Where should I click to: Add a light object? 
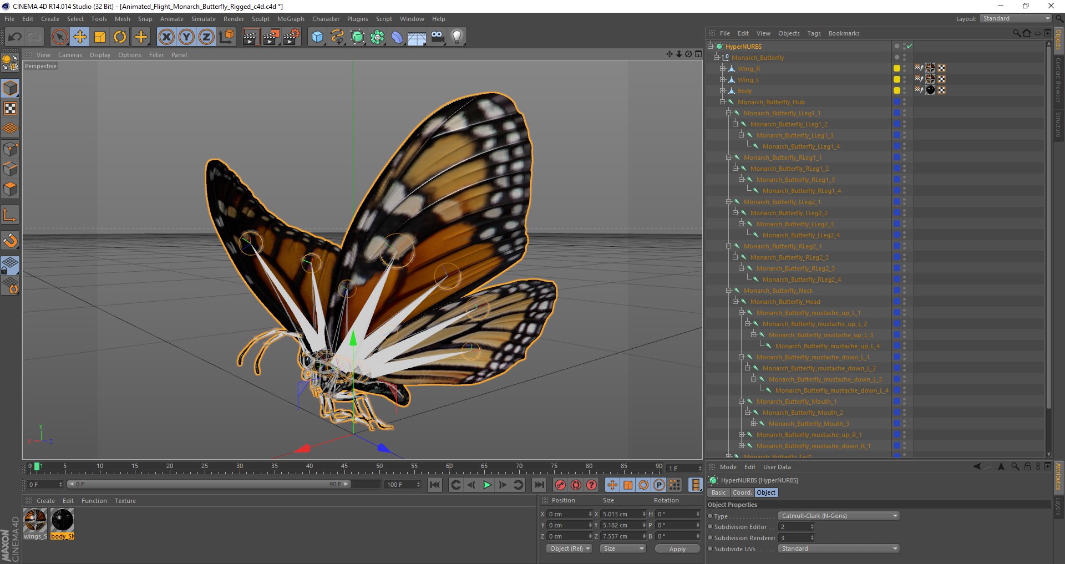457,37
